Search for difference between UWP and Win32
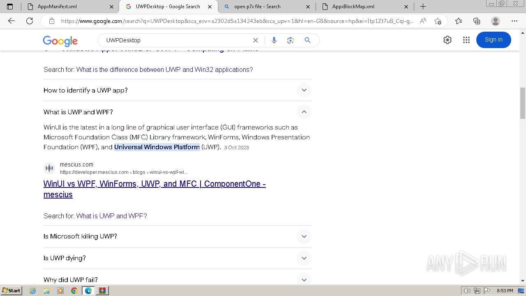The image size is (526, 296). click(x=164, y=69)
